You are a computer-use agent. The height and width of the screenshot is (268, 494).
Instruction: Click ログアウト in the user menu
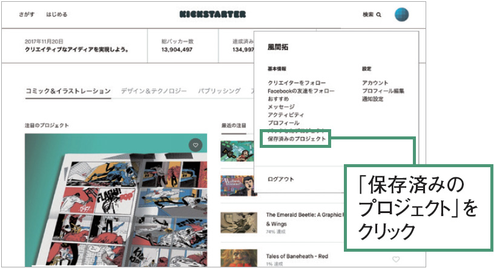coord(281,179)
